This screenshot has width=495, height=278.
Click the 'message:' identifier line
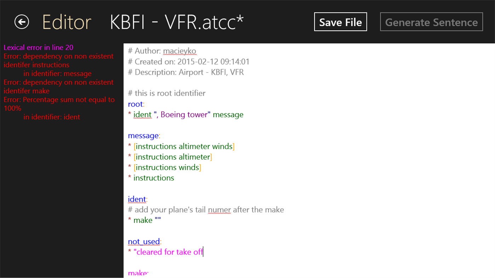[x=144, y=136]
